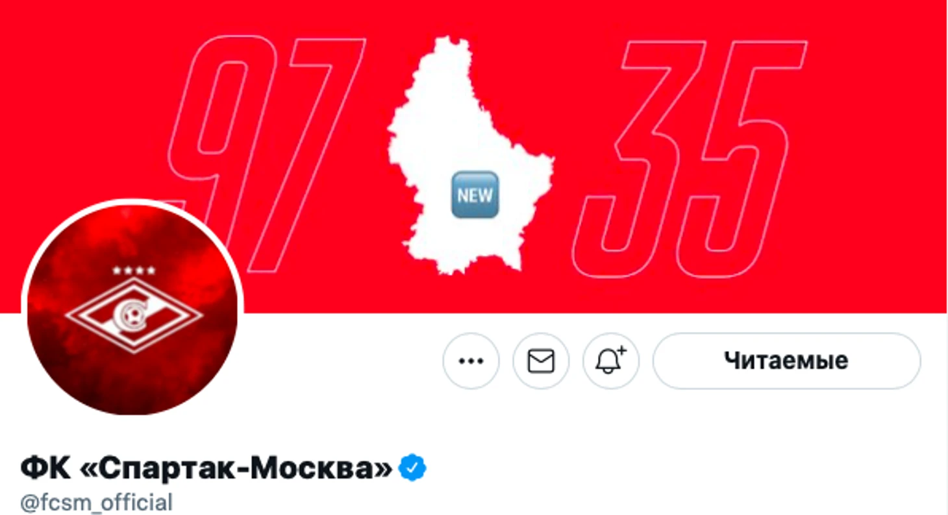
Task: Click the blue verified checkmark badge
Action: pyautogui.click(x=412, y=468)
